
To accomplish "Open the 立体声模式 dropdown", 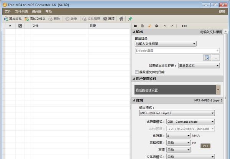I will (x=191, y=157).
